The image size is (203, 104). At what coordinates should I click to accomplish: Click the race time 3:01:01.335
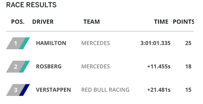tap(155, 43)
